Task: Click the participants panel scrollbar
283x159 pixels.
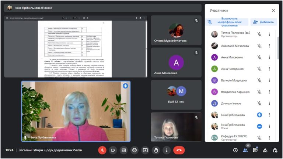Action: (278, 48)
